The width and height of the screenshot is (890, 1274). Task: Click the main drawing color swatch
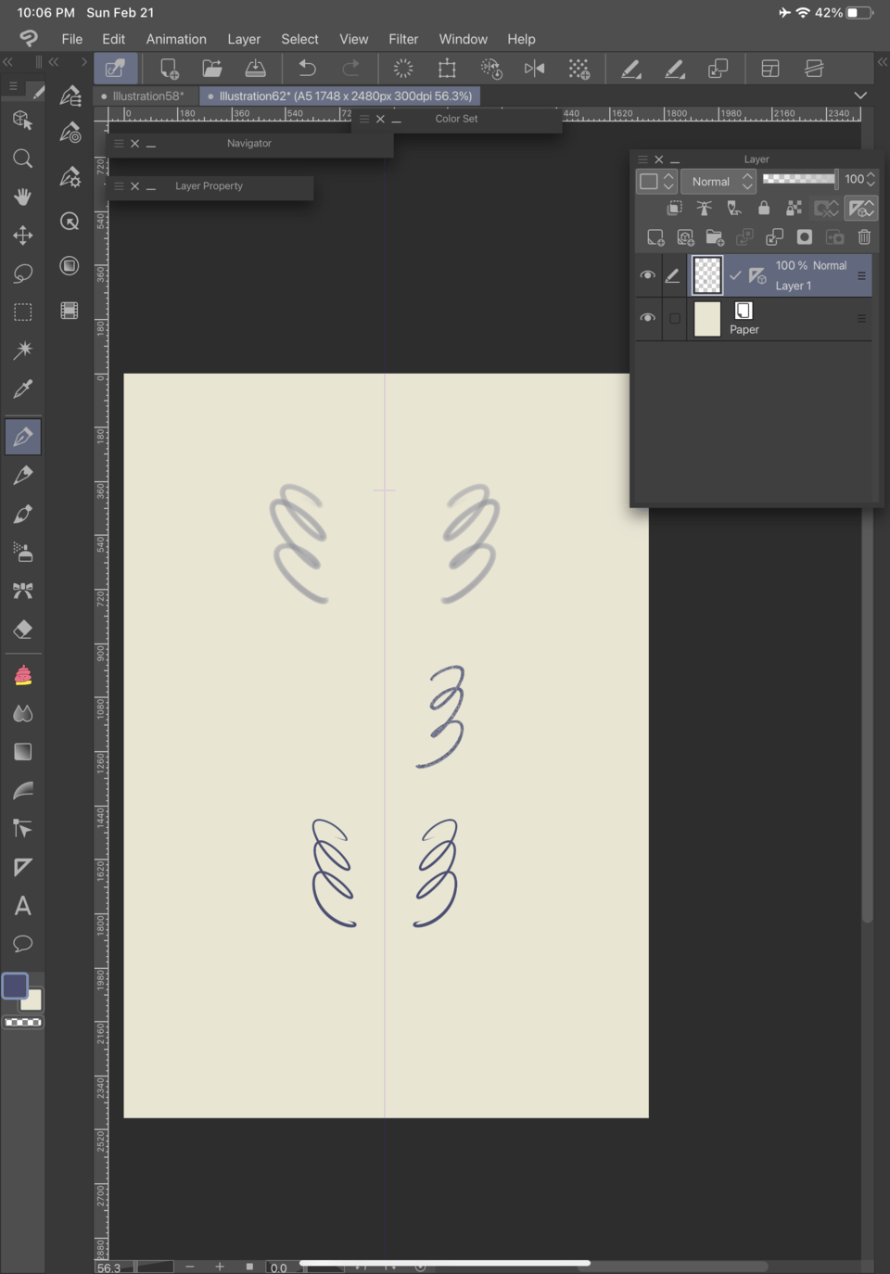pos(15,986)
